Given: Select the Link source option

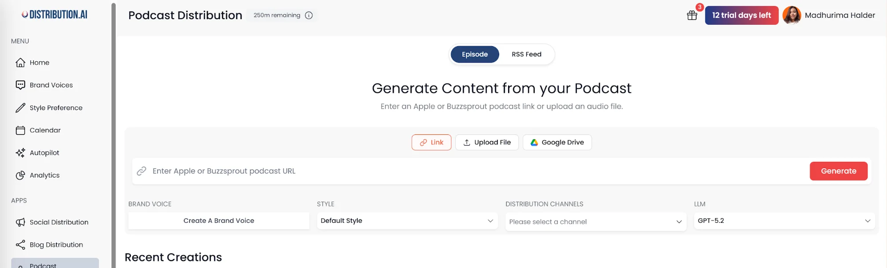Looking at the screenshot, I should [x=431, y=142].
